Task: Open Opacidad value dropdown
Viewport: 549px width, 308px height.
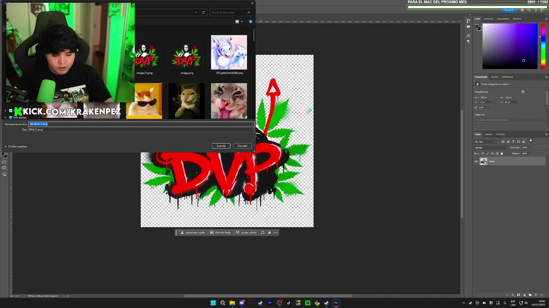Action: coord(530,148)
